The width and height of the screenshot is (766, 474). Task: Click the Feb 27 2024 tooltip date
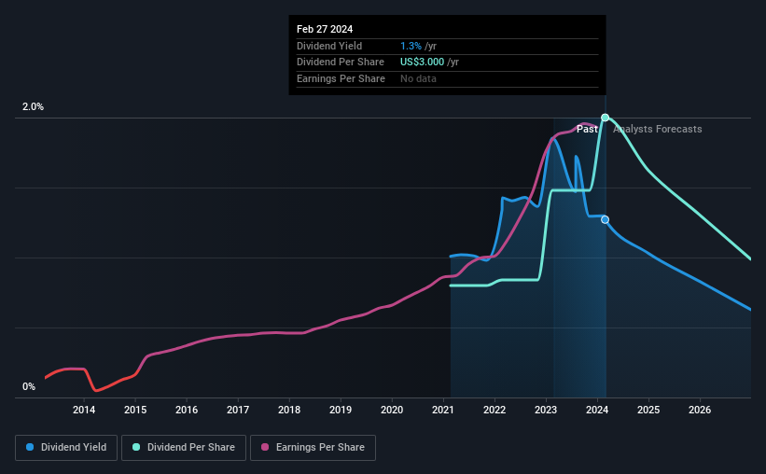325,29
